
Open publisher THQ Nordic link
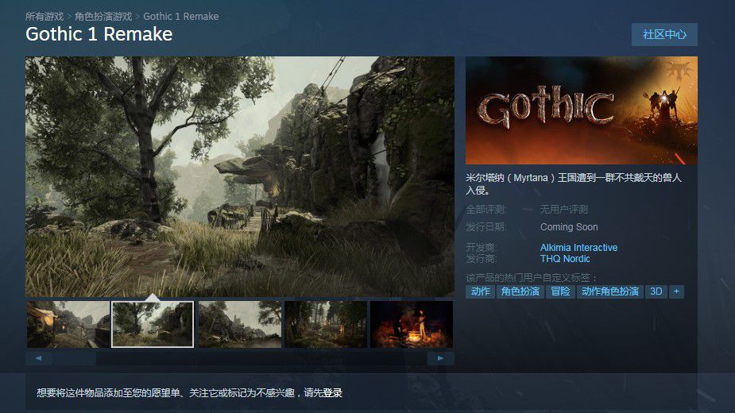[565, 259]
